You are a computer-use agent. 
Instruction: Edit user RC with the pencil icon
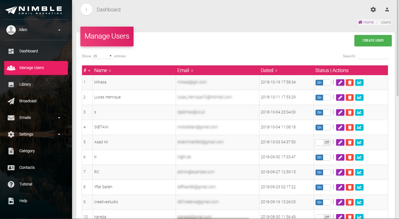340,172
